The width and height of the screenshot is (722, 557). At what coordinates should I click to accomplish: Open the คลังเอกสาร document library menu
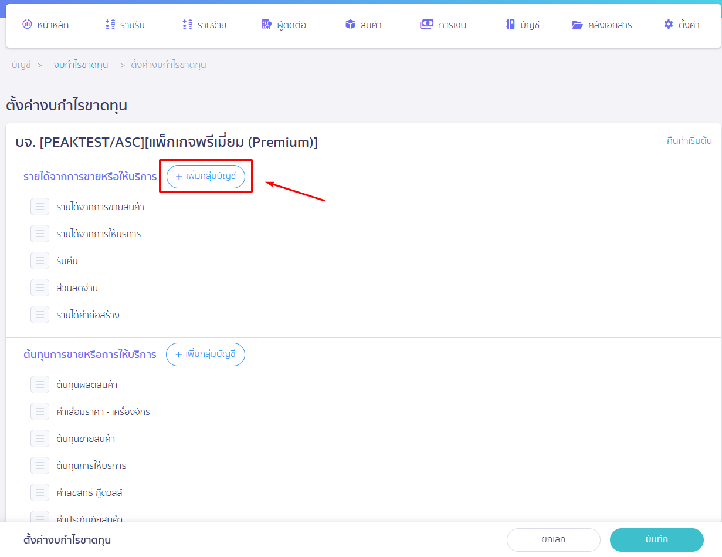coord(602,25)
